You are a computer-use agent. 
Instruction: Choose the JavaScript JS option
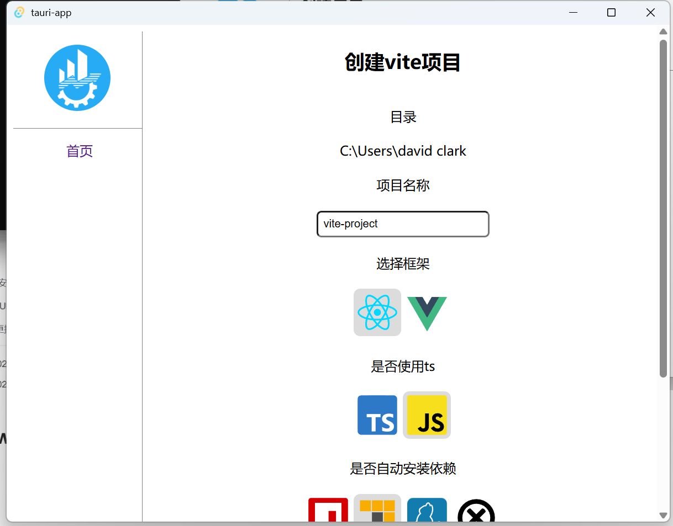pos(427,415)
